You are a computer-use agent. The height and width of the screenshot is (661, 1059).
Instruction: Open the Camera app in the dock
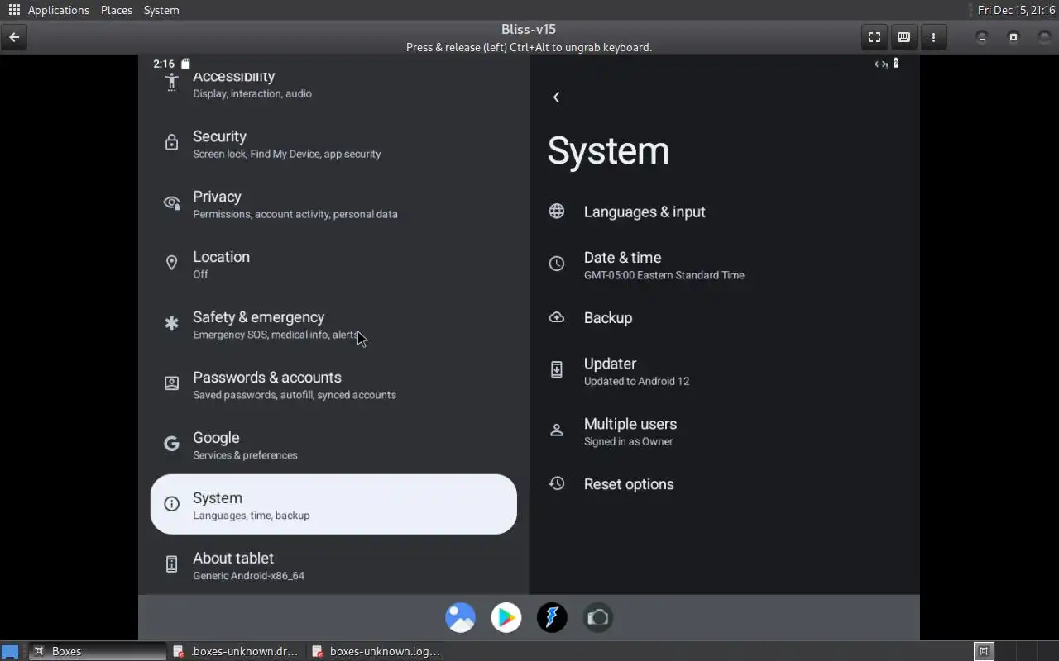pyautogui.click(x=598, y=617)
